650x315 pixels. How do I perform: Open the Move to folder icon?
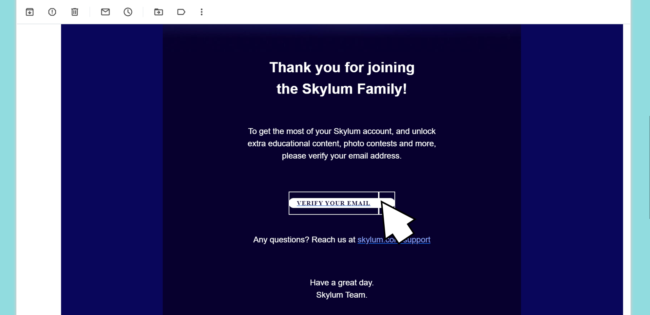coord(159,12)
